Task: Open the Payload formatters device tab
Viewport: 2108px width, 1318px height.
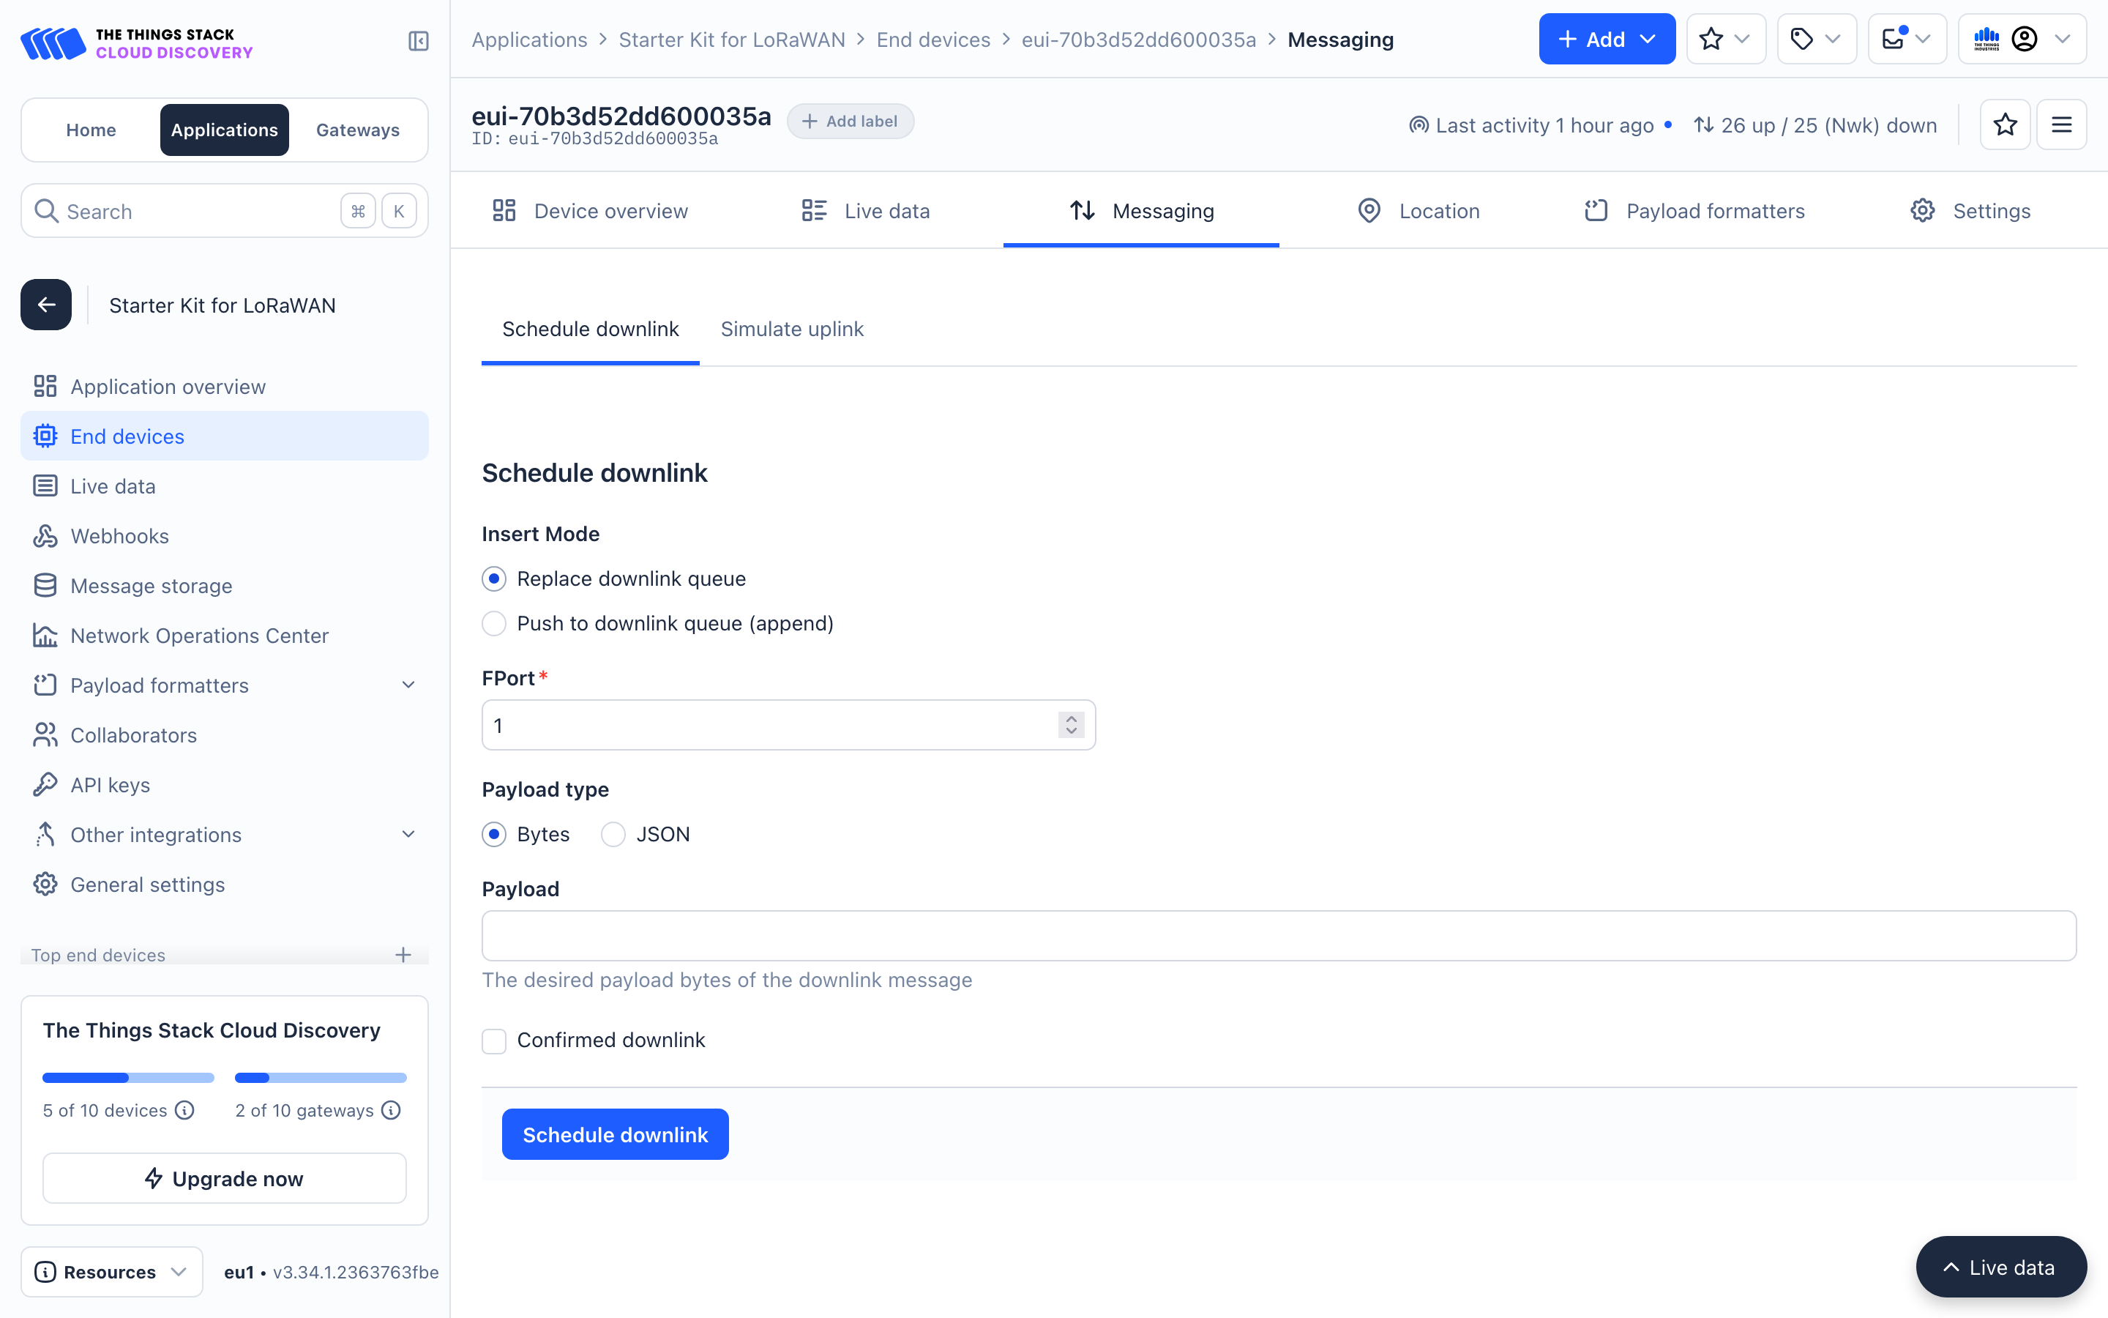Action: click(1694, 211)
